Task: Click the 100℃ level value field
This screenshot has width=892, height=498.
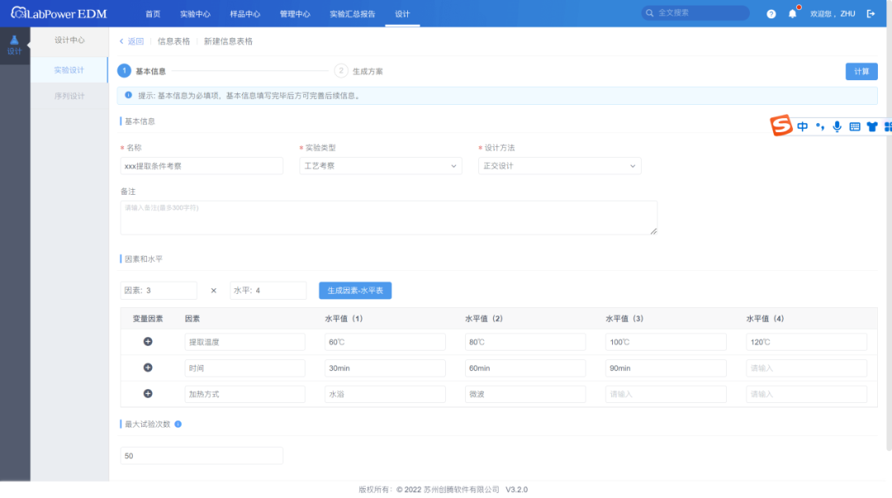Action: coord(666,342)
